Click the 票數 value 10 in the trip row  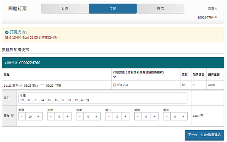(x=183, y=85)
